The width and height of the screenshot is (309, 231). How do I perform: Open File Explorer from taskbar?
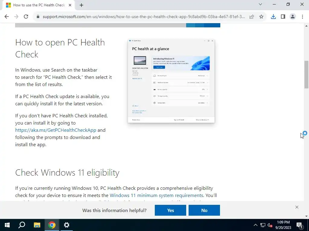tap(37, 225)
